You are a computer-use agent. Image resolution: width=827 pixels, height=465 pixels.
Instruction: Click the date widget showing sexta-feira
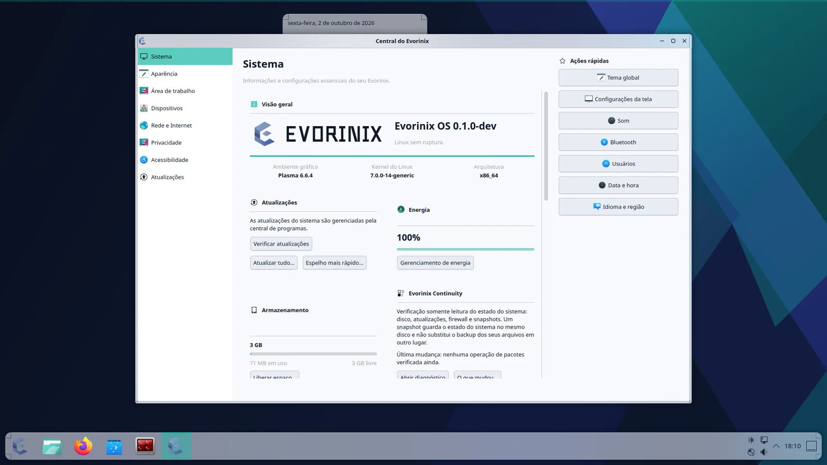[355, 23]
